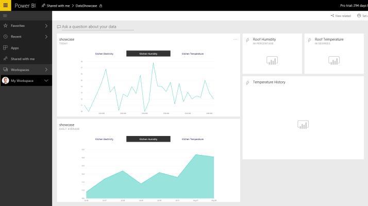This screenshot has height=206, width=368.
Task: Open Apps in the navigation pane
Action: coord(26,47)
